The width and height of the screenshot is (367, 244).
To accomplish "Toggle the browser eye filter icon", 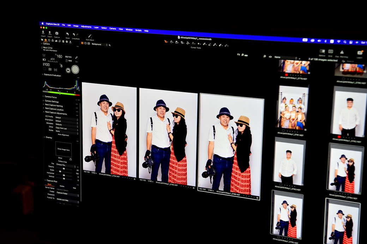I will point(270,56).
